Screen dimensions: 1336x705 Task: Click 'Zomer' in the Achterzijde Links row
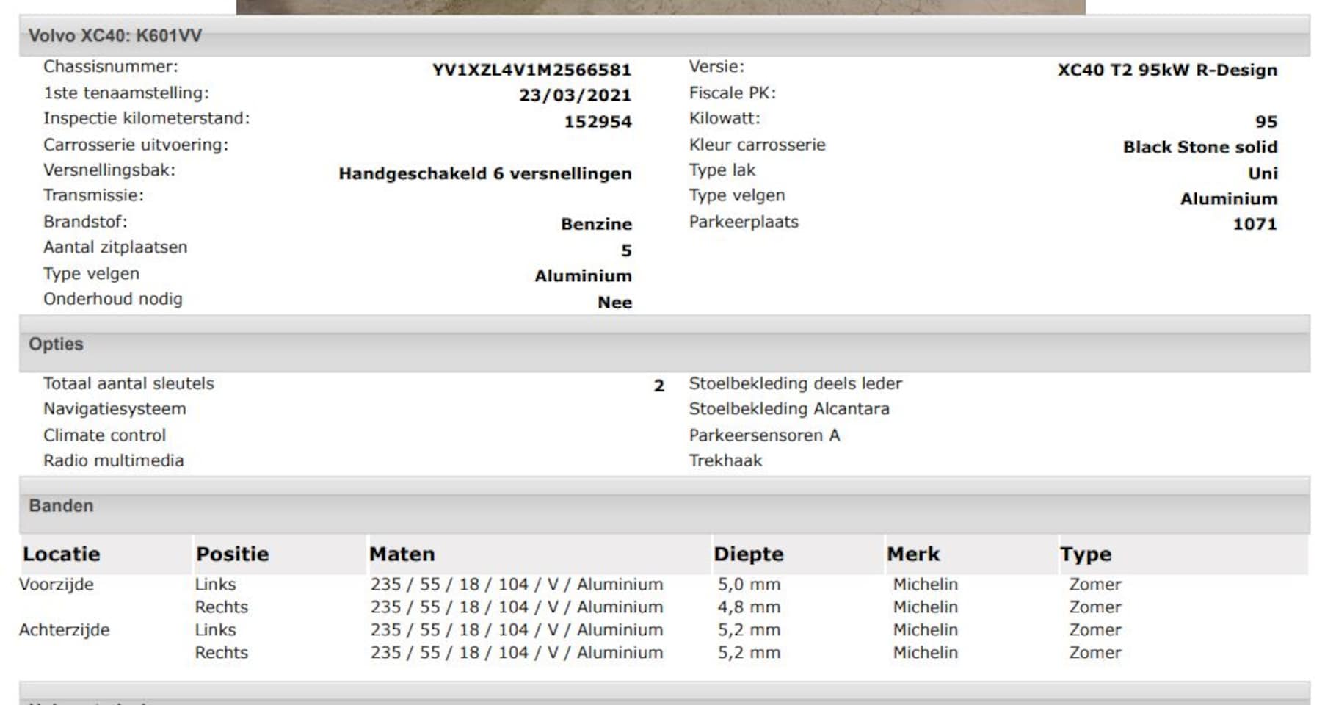(1095, 630)
